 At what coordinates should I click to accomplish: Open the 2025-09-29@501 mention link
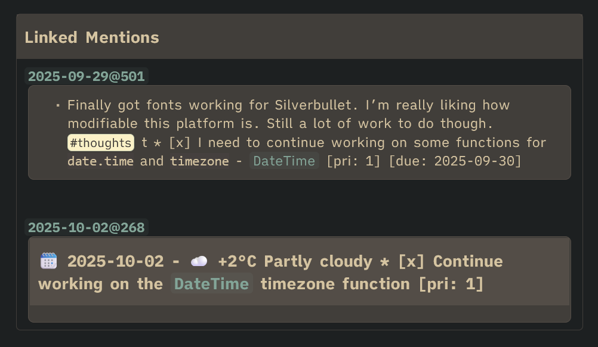click(86, 76)
